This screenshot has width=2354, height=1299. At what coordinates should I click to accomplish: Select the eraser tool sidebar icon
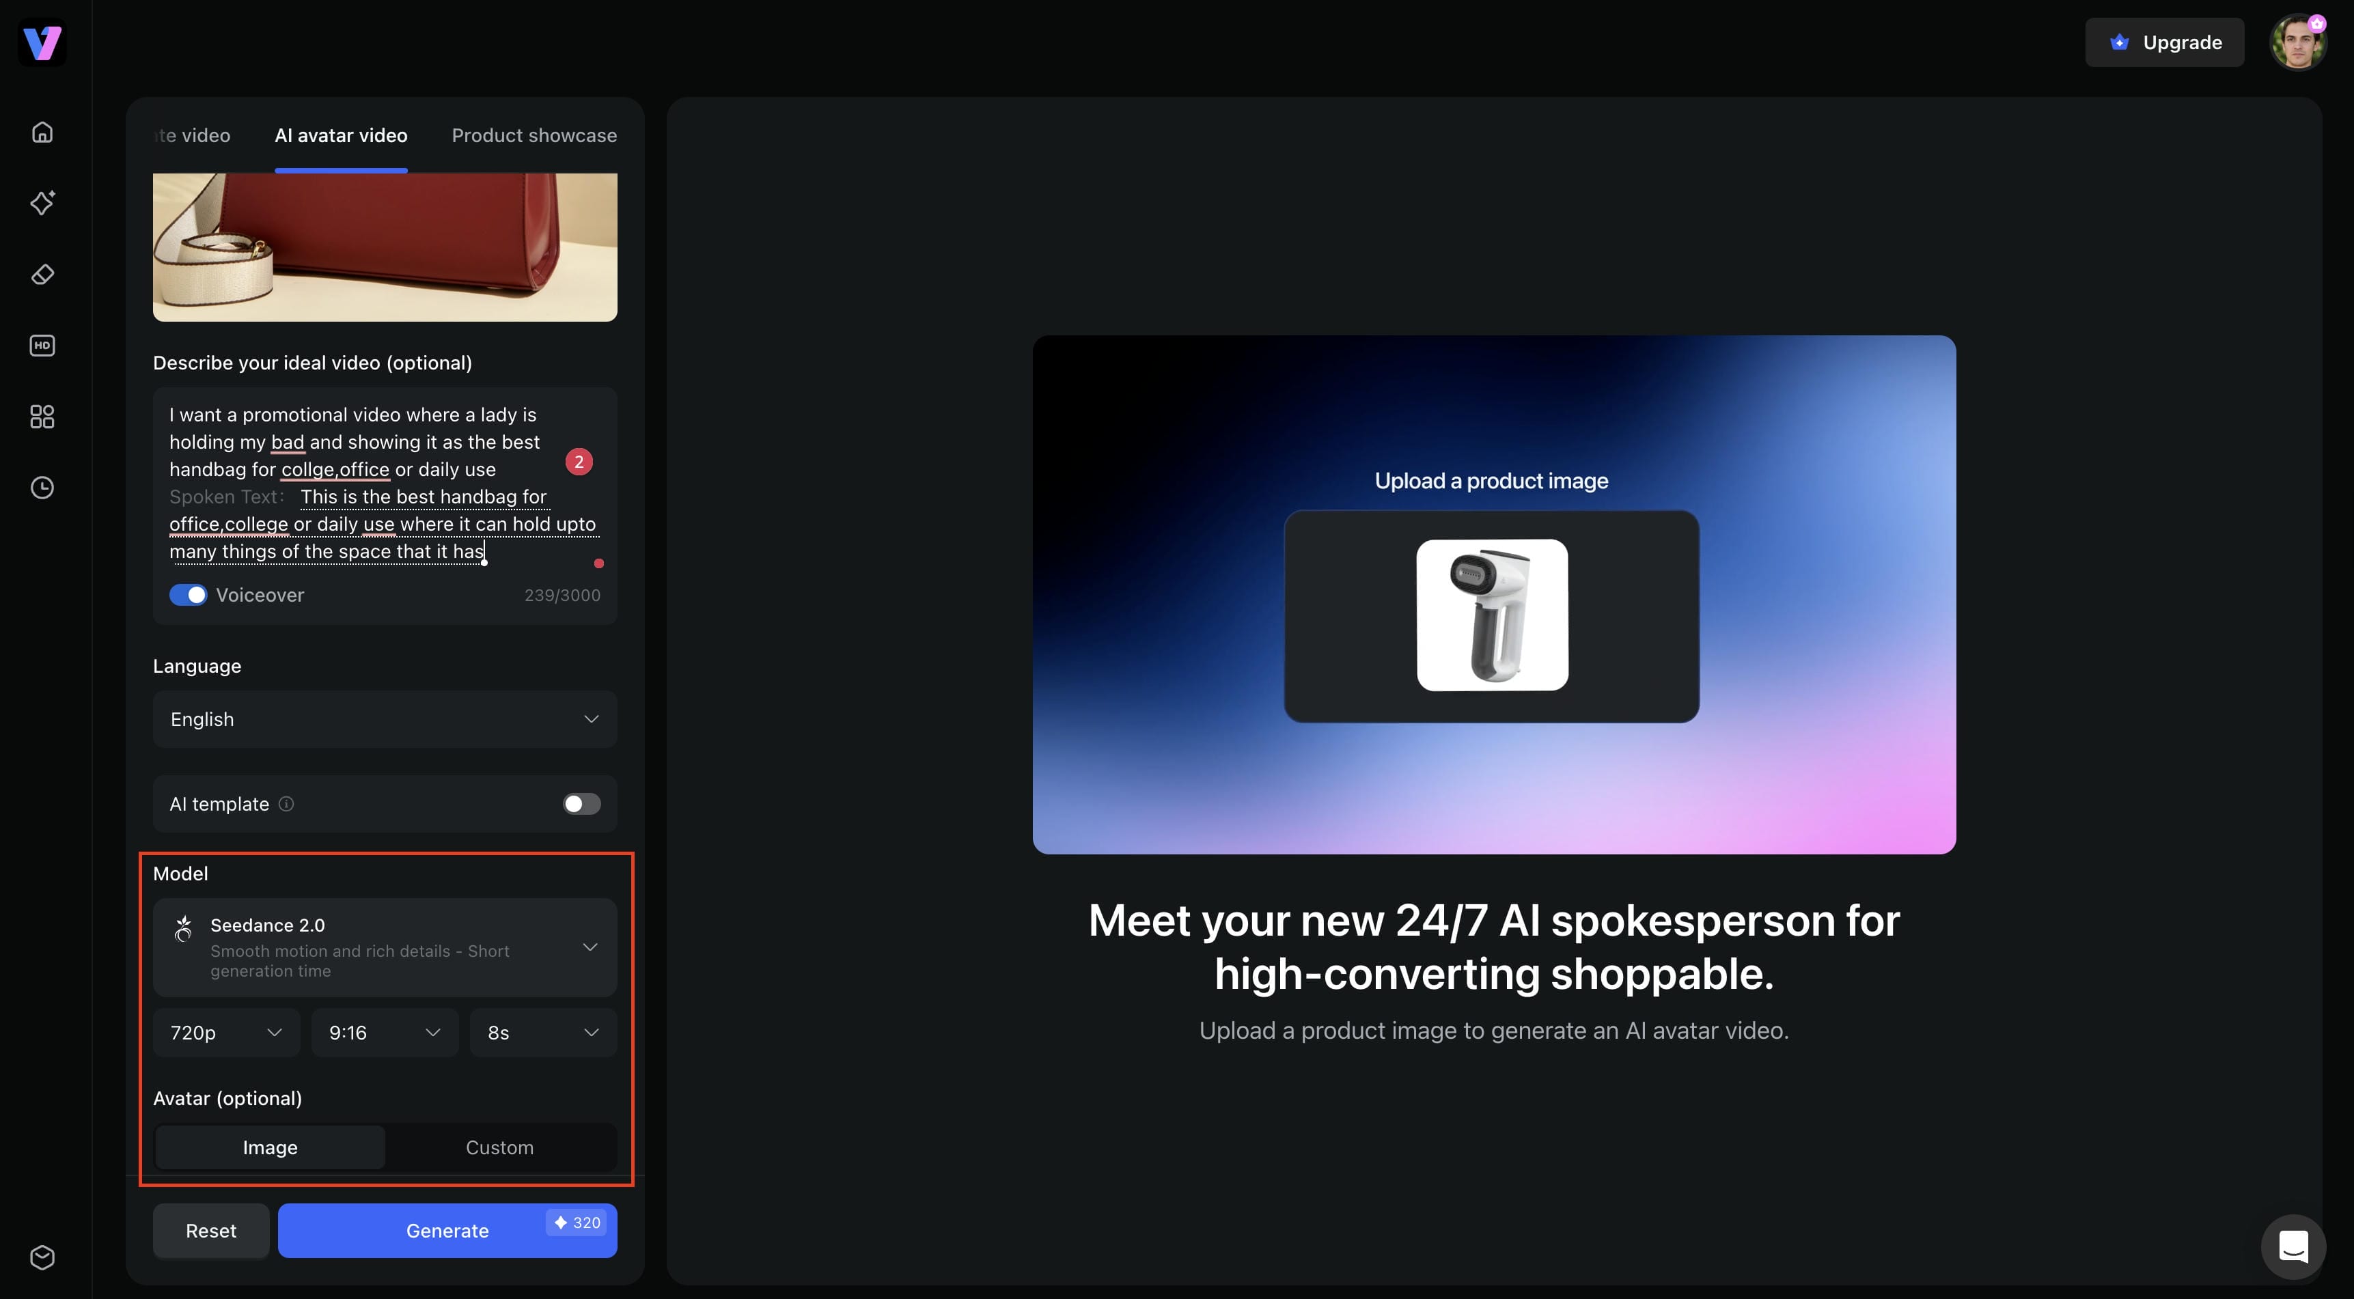[x=42, y=274]
